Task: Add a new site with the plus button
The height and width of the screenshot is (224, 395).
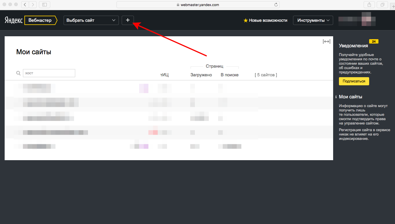Action: [128, 20]
